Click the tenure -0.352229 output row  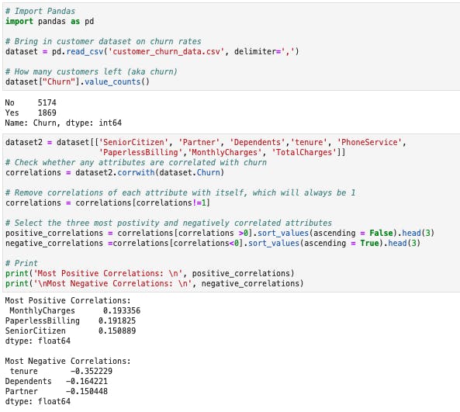coord(61,371)
